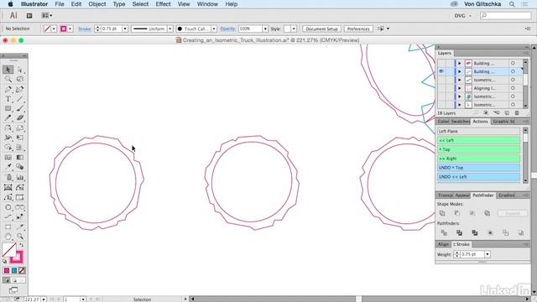Delete selected layer with trash icon
The image size is (537, 302).
click(x=517, y=113)
